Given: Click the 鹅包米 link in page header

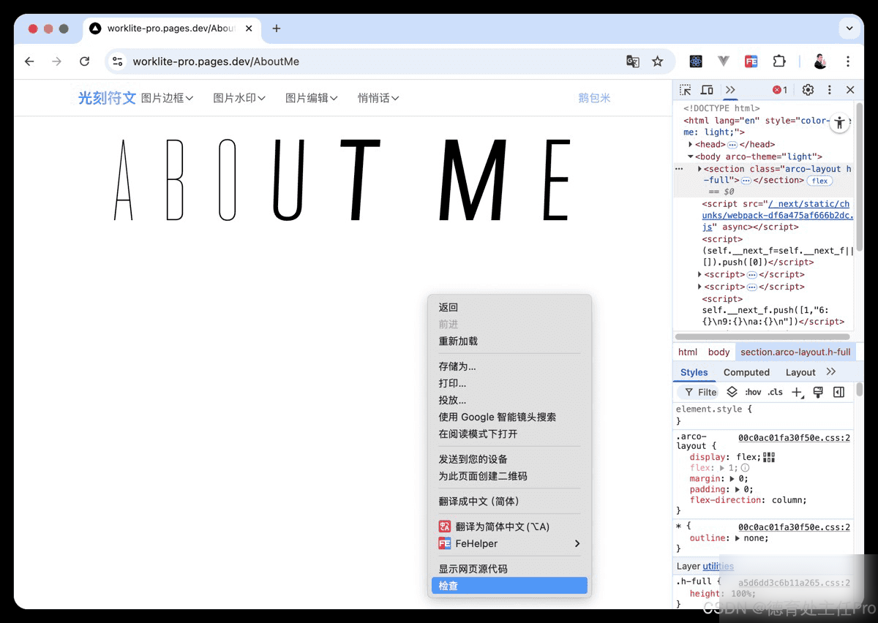Looking at the screenshot, I should 594,98.
